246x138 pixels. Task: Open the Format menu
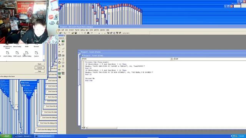coord(77,30)
